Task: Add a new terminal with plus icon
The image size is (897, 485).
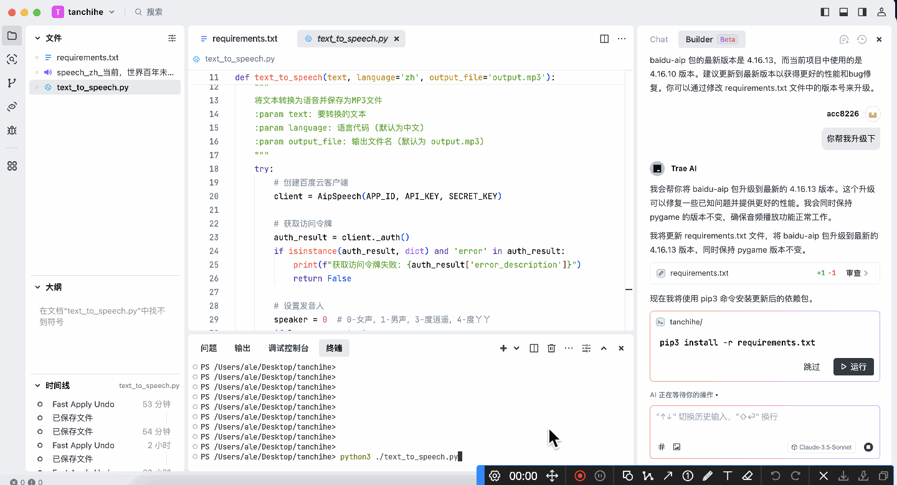Action: [x=503, y=348]
